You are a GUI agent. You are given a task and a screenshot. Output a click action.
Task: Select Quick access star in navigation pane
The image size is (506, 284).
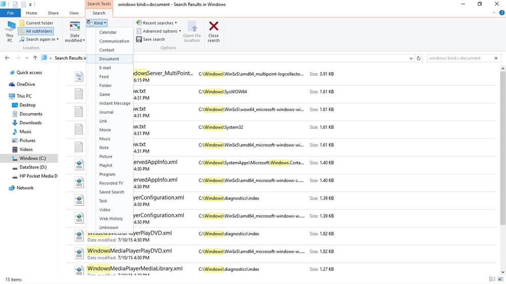tap(12, 73)
